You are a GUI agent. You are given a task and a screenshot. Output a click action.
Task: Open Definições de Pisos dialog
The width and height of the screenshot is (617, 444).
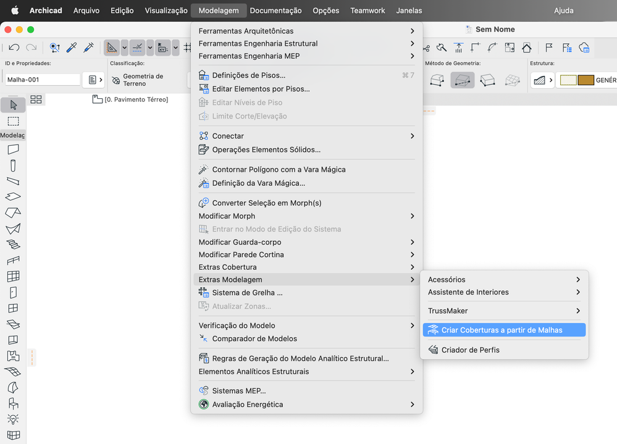pyautogui.click(x=306, y=75)
